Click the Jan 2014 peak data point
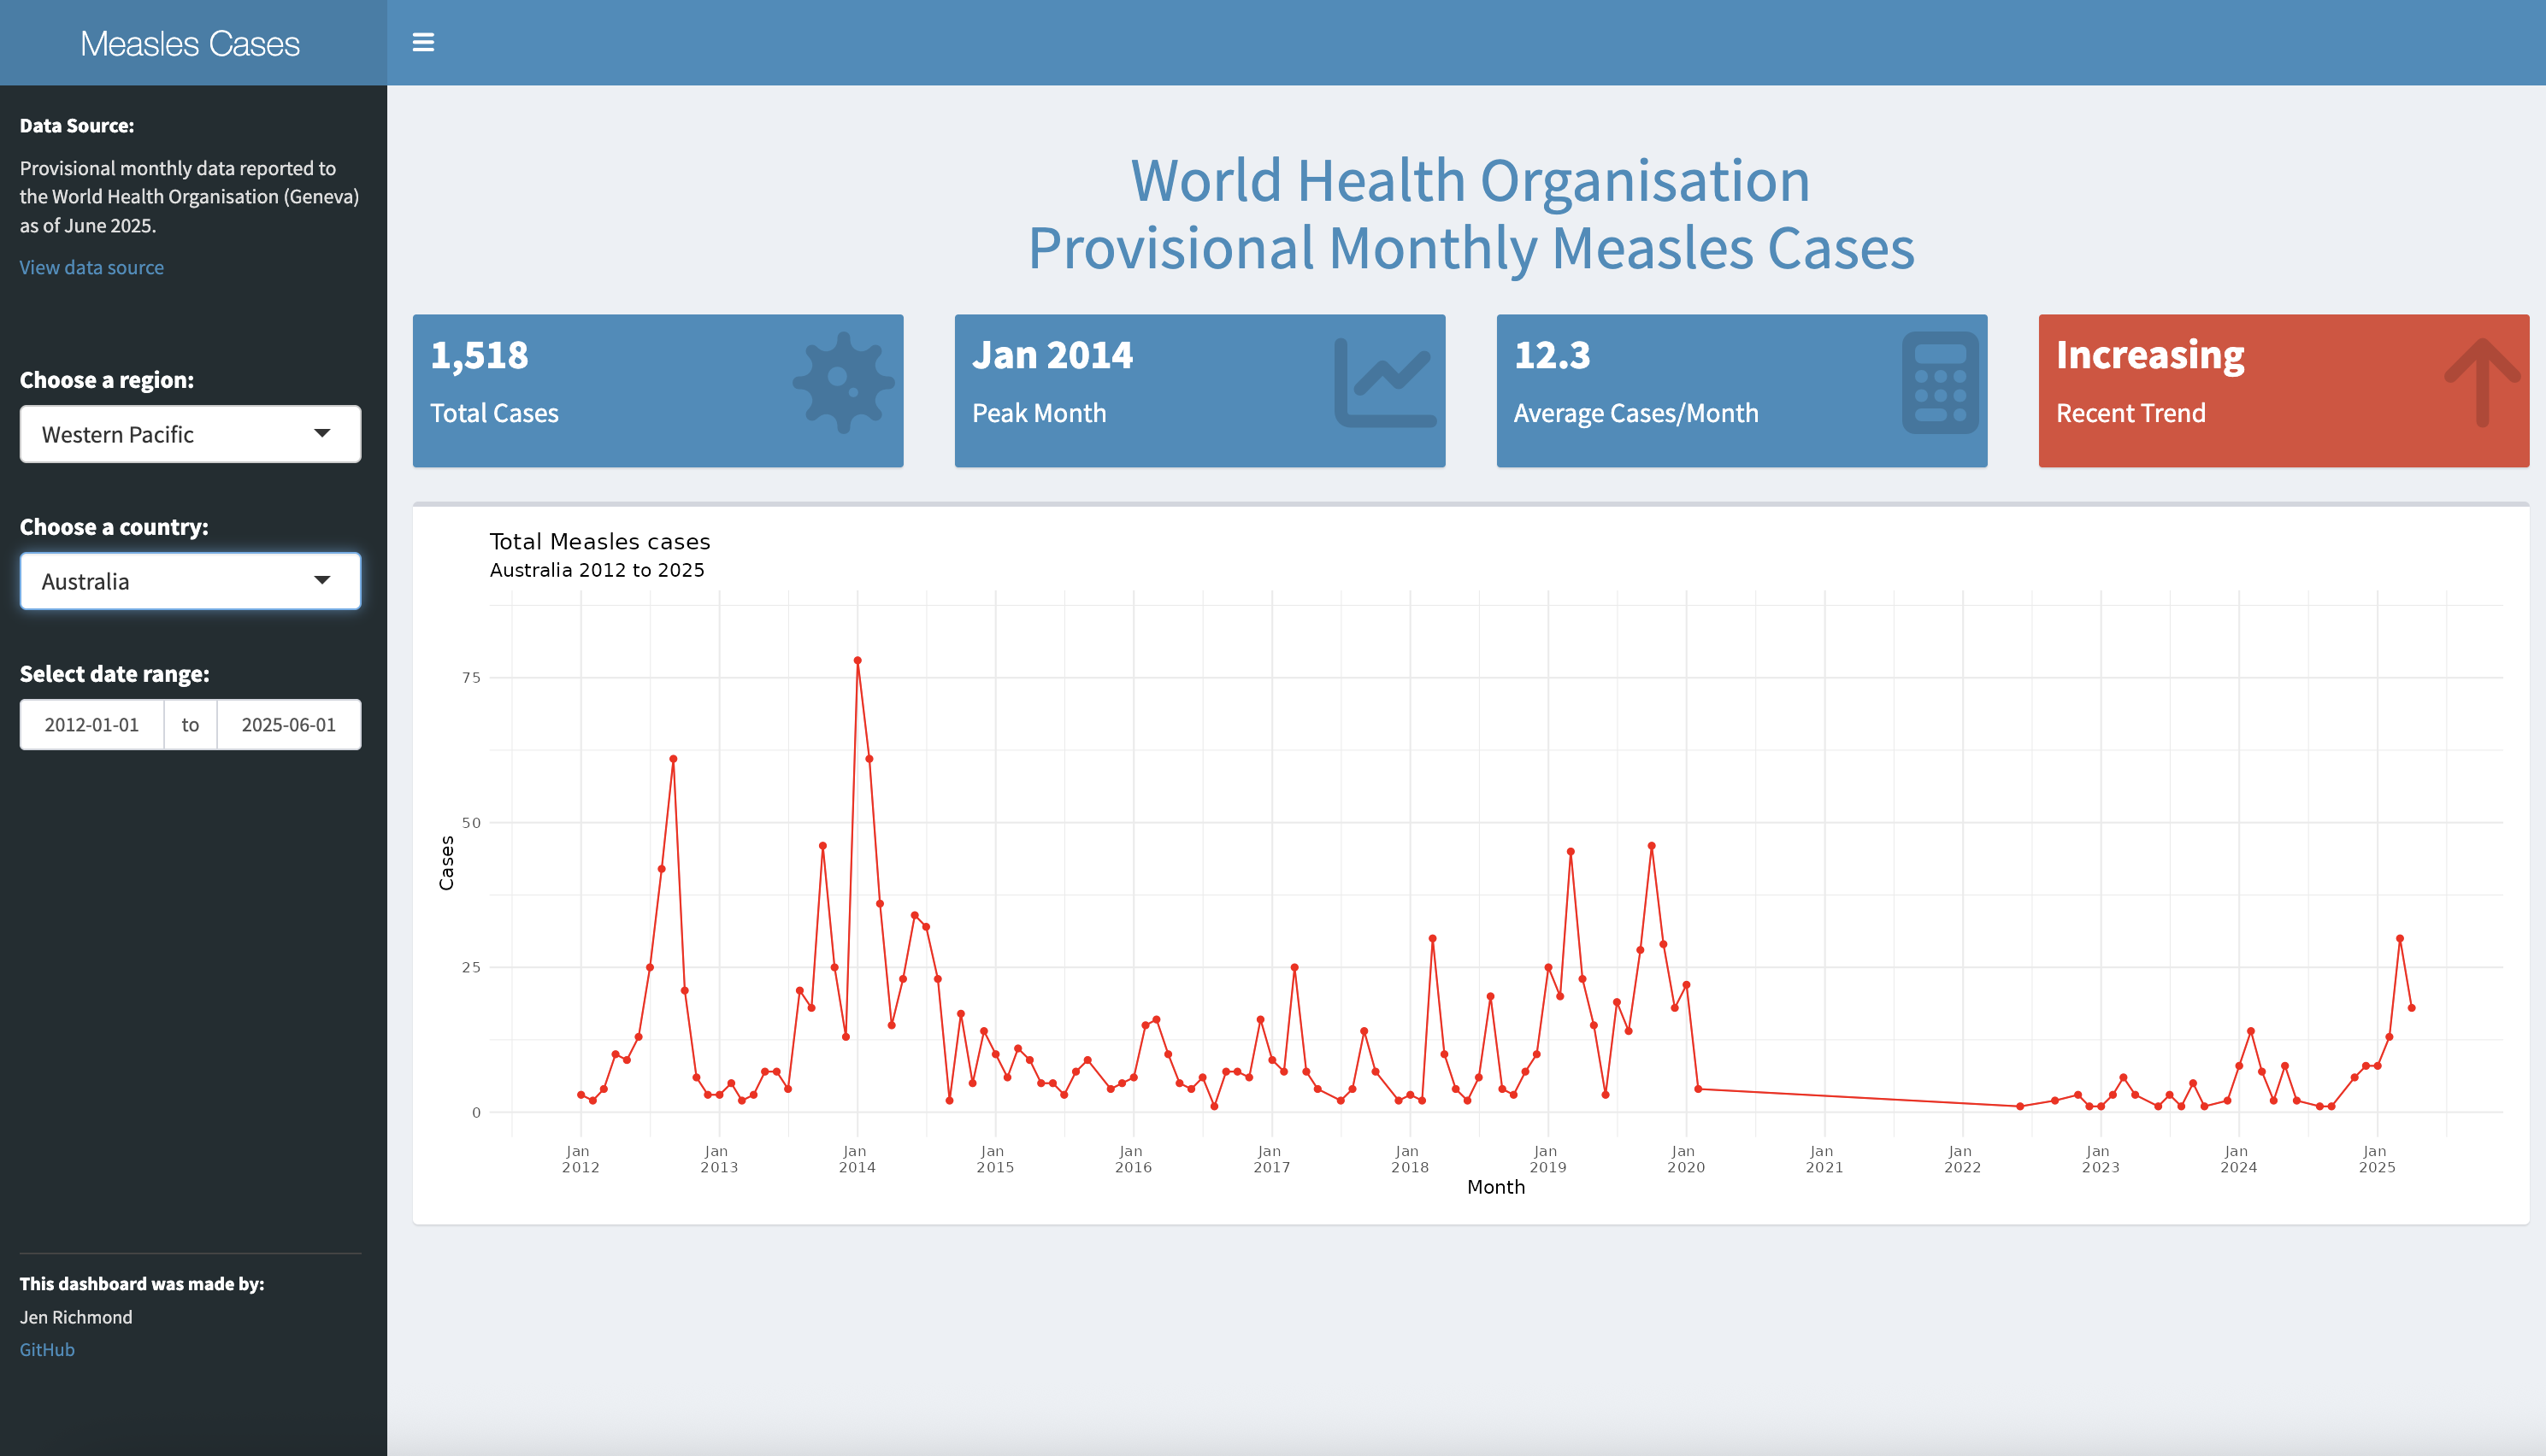This screenshot has height=1456, width=2546. [x=858, y=660]
